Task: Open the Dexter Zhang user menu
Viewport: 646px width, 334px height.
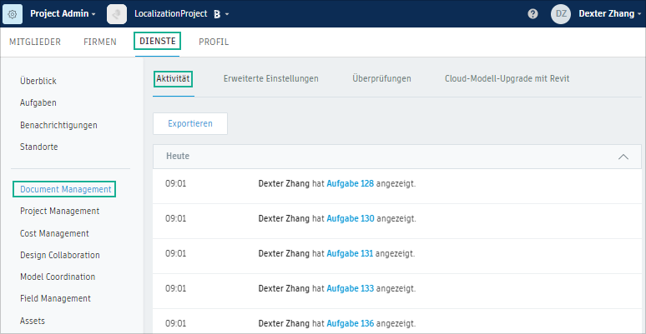Action: pyautogui.click(x=610, y=13)
